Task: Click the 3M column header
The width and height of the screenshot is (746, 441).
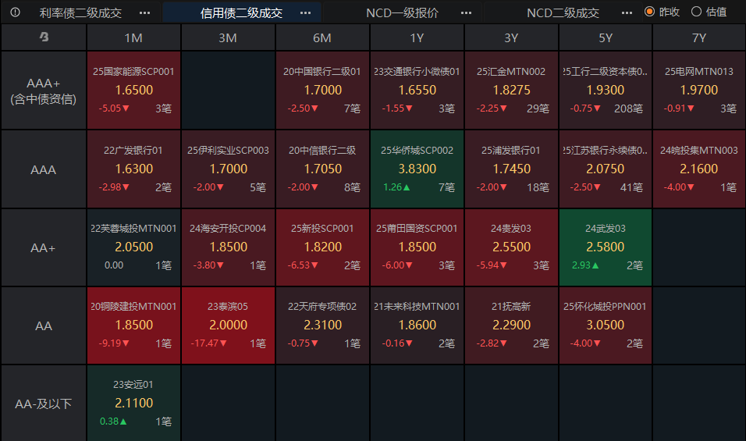Action: (x=228, y=37)
